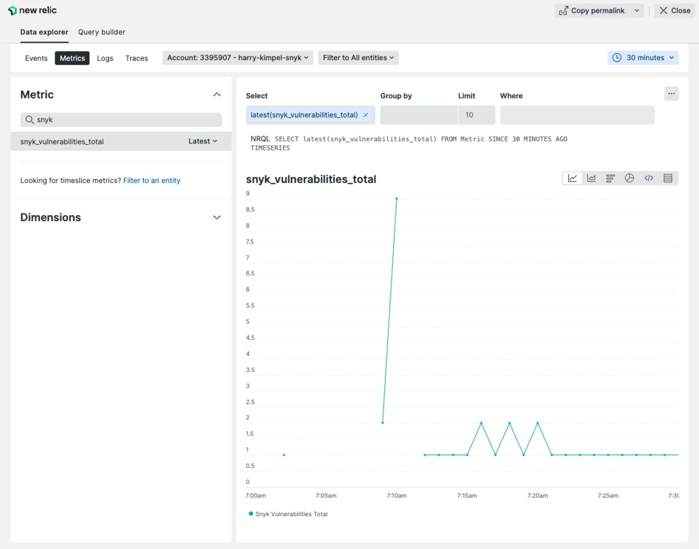Select the line chart type icon
Image resolution: width=699 pixels, height=549 pixels.
pos(572,178)
